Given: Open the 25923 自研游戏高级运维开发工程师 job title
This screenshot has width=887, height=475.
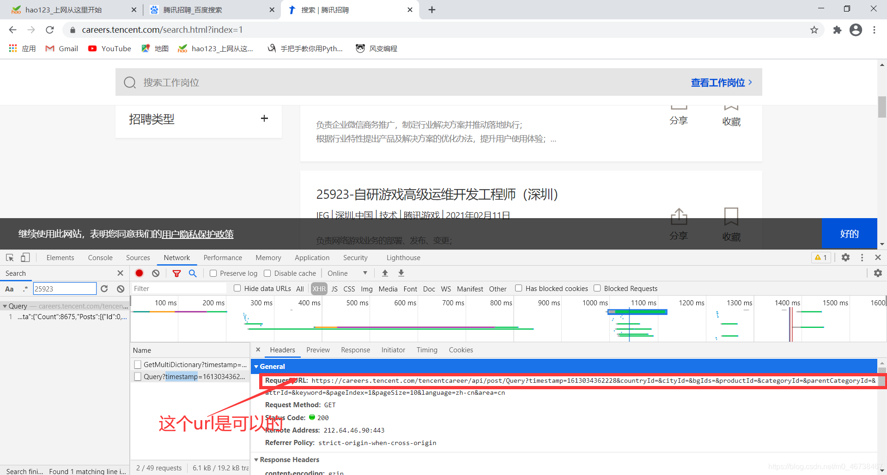Looking at the screenshot, I should pyautogui.click(x=437, y=195).
